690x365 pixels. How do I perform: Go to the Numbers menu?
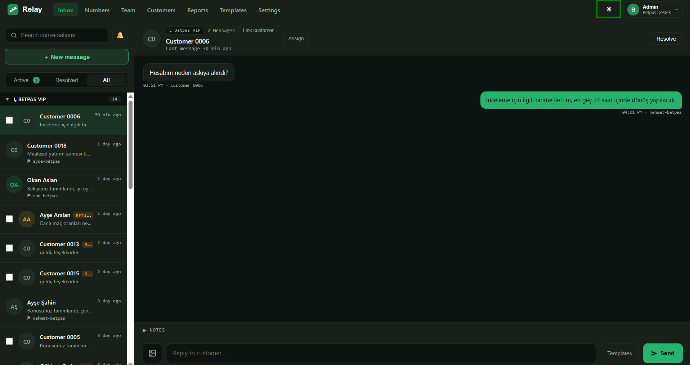[97, 10]
